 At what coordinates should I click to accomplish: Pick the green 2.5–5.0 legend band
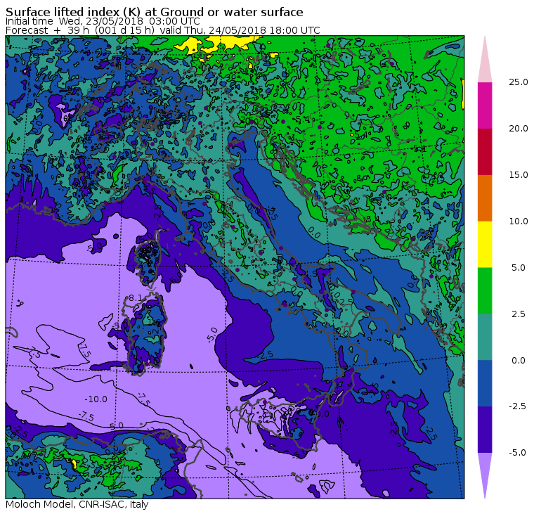click(485, 290)
